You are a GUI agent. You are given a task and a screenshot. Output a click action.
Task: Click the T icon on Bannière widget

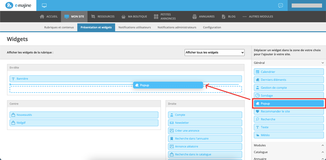pos(13,79)
